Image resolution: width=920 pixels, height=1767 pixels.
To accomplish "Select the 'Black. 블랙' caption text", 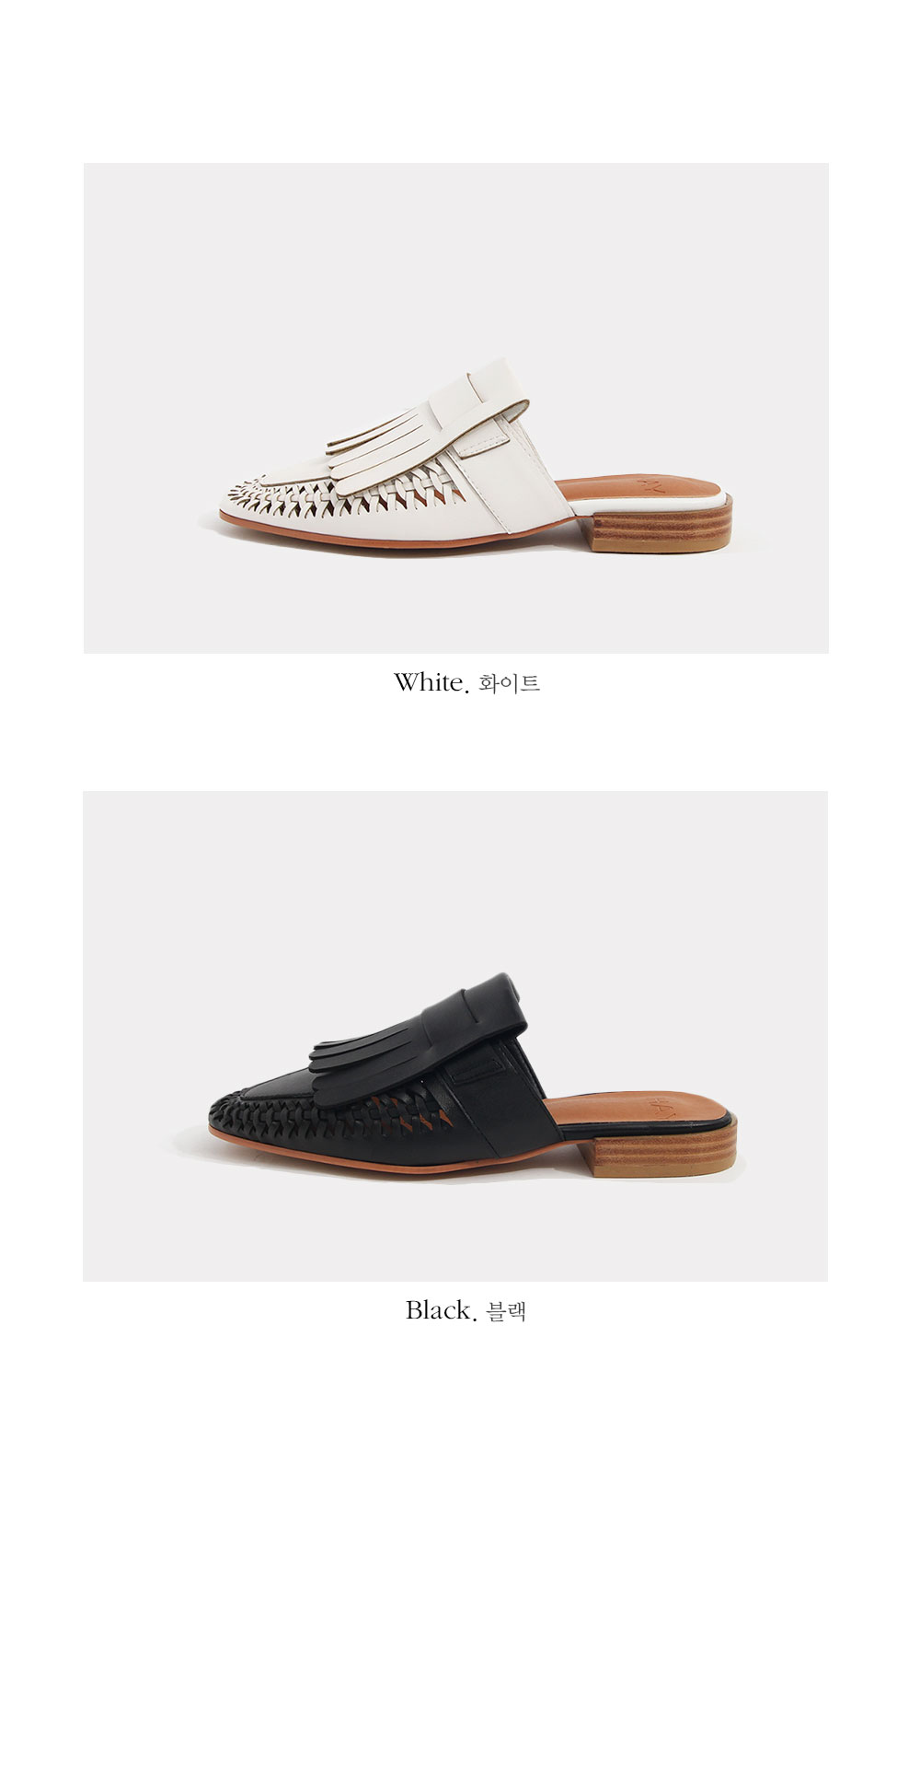I will point(466,1311).
